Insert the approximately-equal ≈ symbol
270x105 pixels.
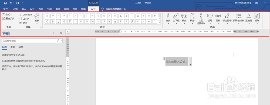(x=143, y=16)
